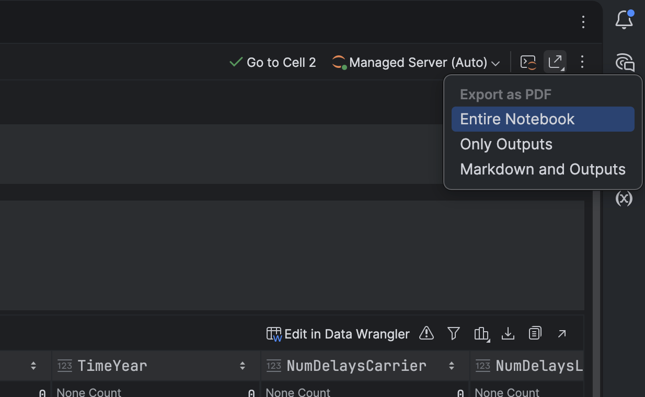
Task: Open the AI Assistant chat panel icon
Action: (625, 62)
